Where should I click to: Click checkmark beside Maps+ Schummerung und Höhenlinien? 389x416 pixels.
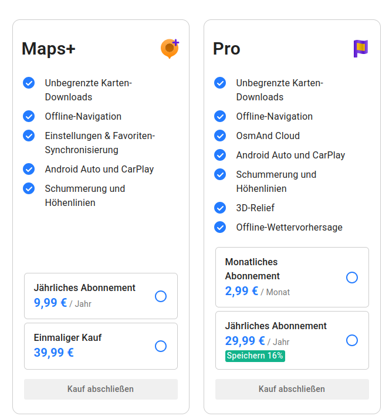[29, 188]
